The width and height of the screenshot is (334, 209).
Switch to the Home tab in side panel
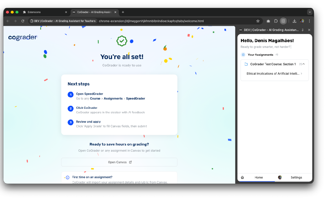pos(256,177)
